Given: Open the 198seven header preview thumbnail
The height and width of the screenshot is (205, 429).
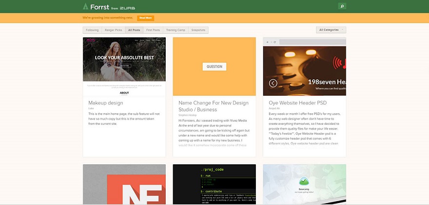Looking at the screenshot, I should click(x=305, y=67).
